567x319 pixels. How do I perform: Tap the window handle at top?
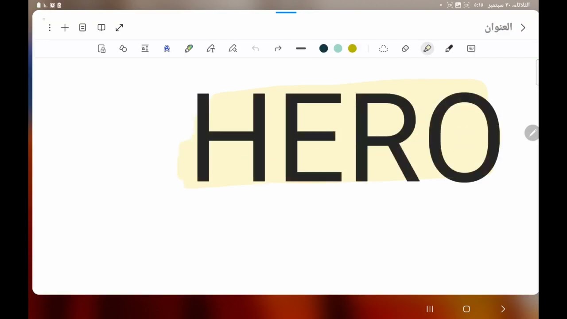[286, 12]
